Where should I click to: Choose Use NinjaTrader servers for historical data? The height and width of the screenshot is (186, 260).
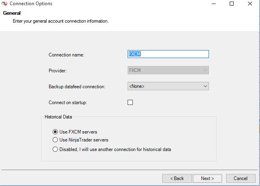coord(55,140)
